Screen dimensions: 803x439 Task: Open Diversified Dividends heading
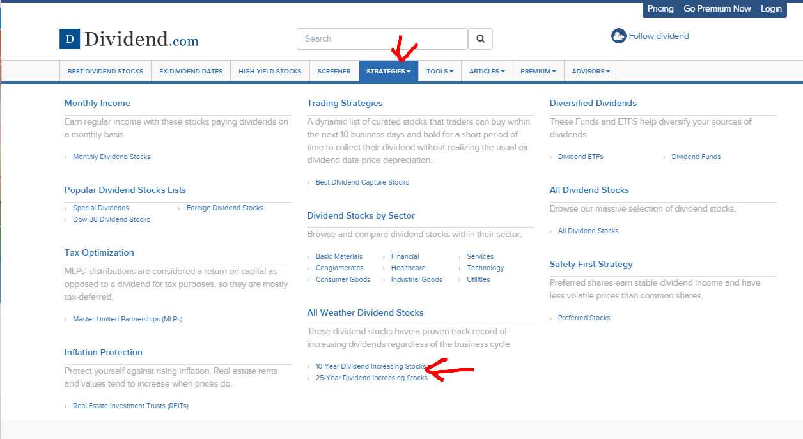[x=593, y=103]
